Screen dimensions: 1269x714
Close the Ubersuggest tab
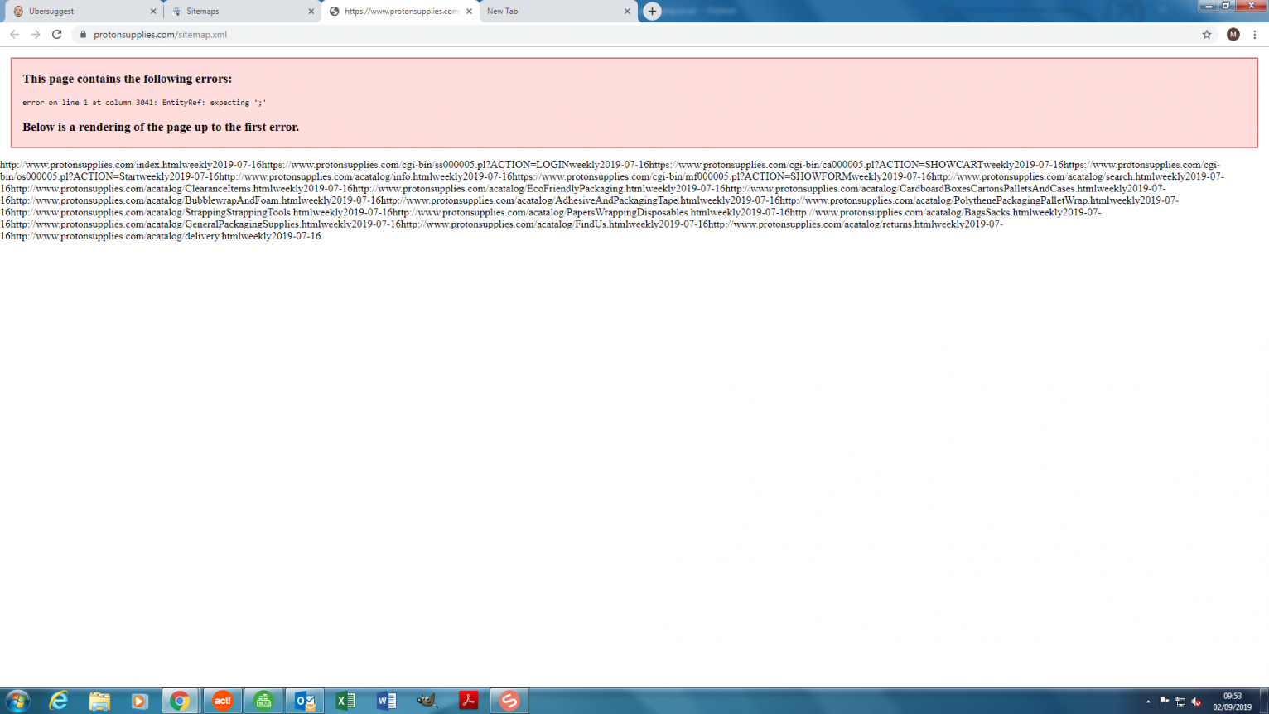153,12
